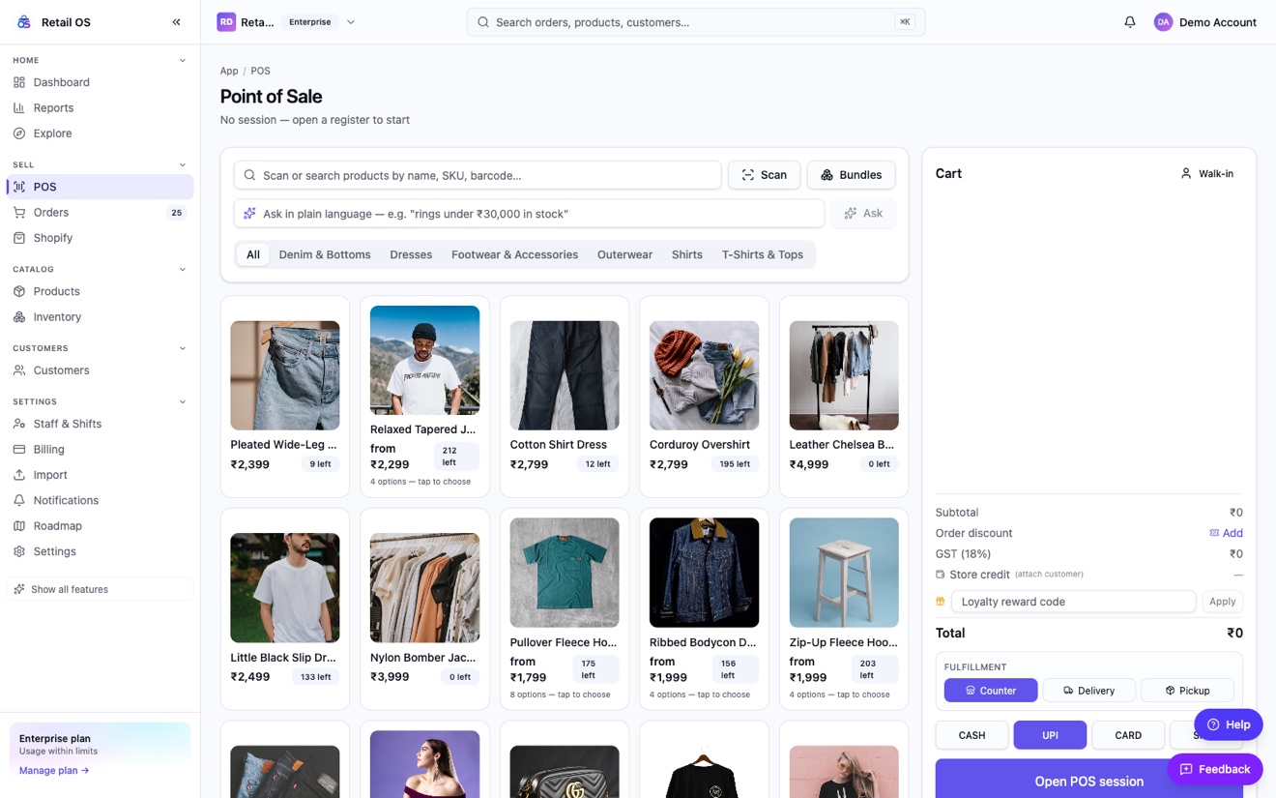The image size is (1276, 798).
Task: Open Dashboard from the sidebar
Action: click(101, 82)
